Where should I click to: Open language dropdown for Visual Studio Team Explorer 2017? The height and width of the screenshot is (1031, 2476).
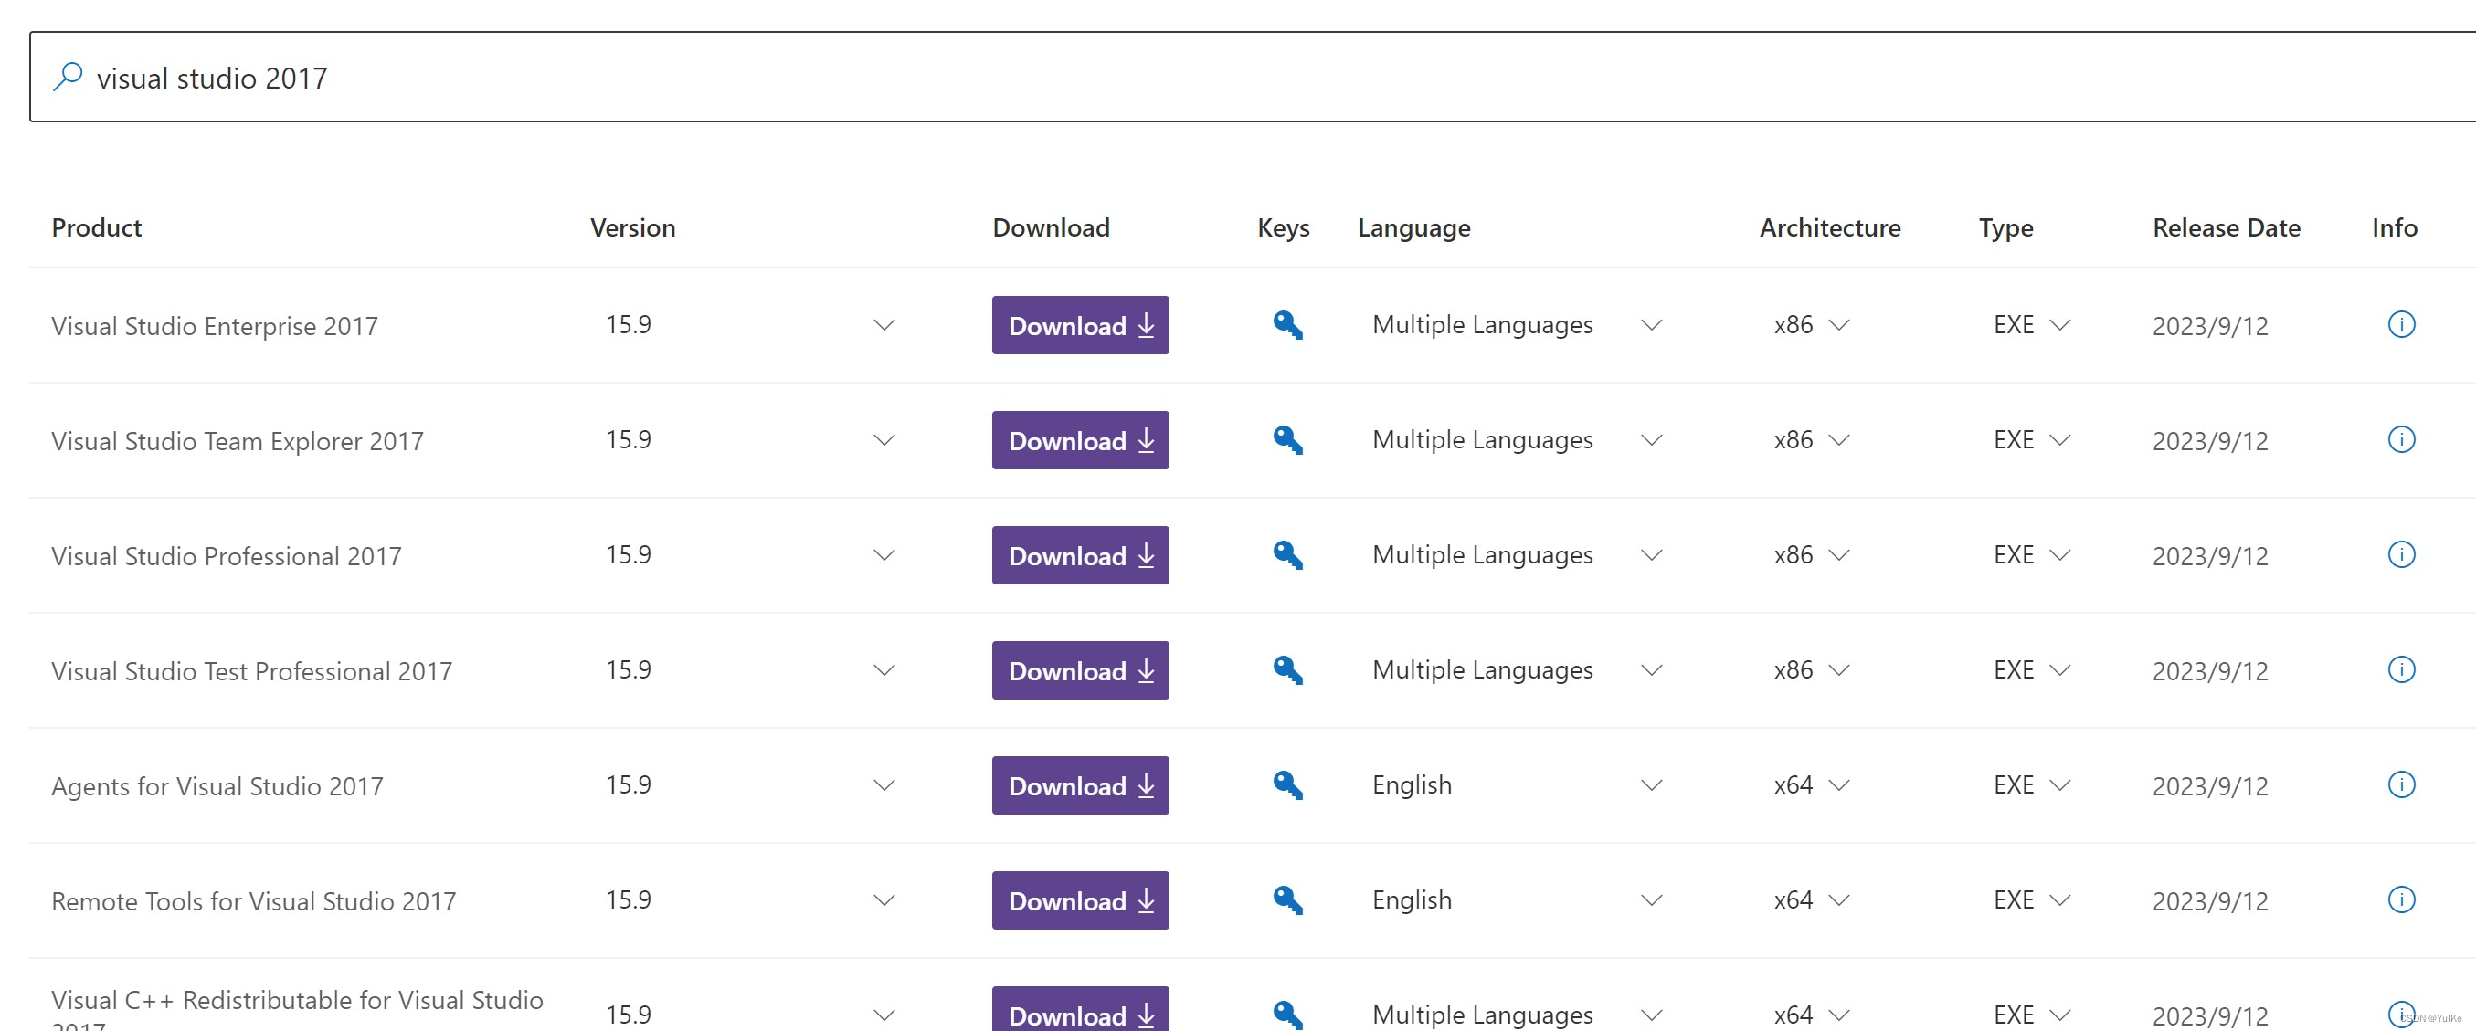pos(1650,440)
